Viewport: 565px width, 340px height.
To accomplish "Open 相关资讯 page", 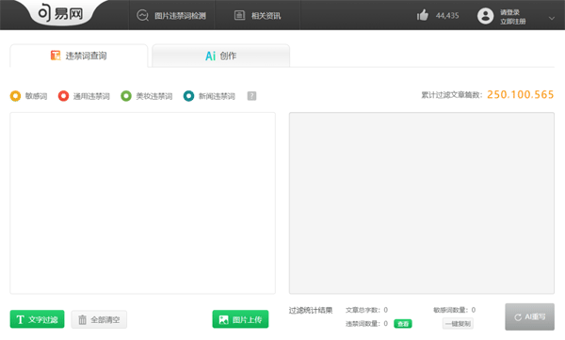I will 257,15.
